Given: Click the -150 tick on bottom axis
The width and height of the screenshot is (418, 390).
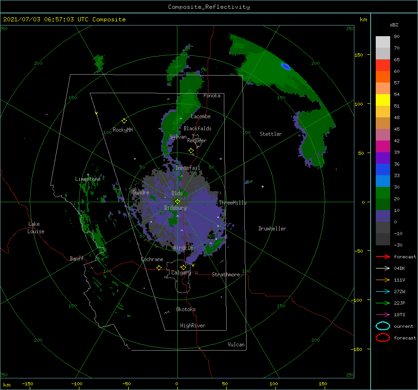Looking at the screenshot, I should (27, 384).
